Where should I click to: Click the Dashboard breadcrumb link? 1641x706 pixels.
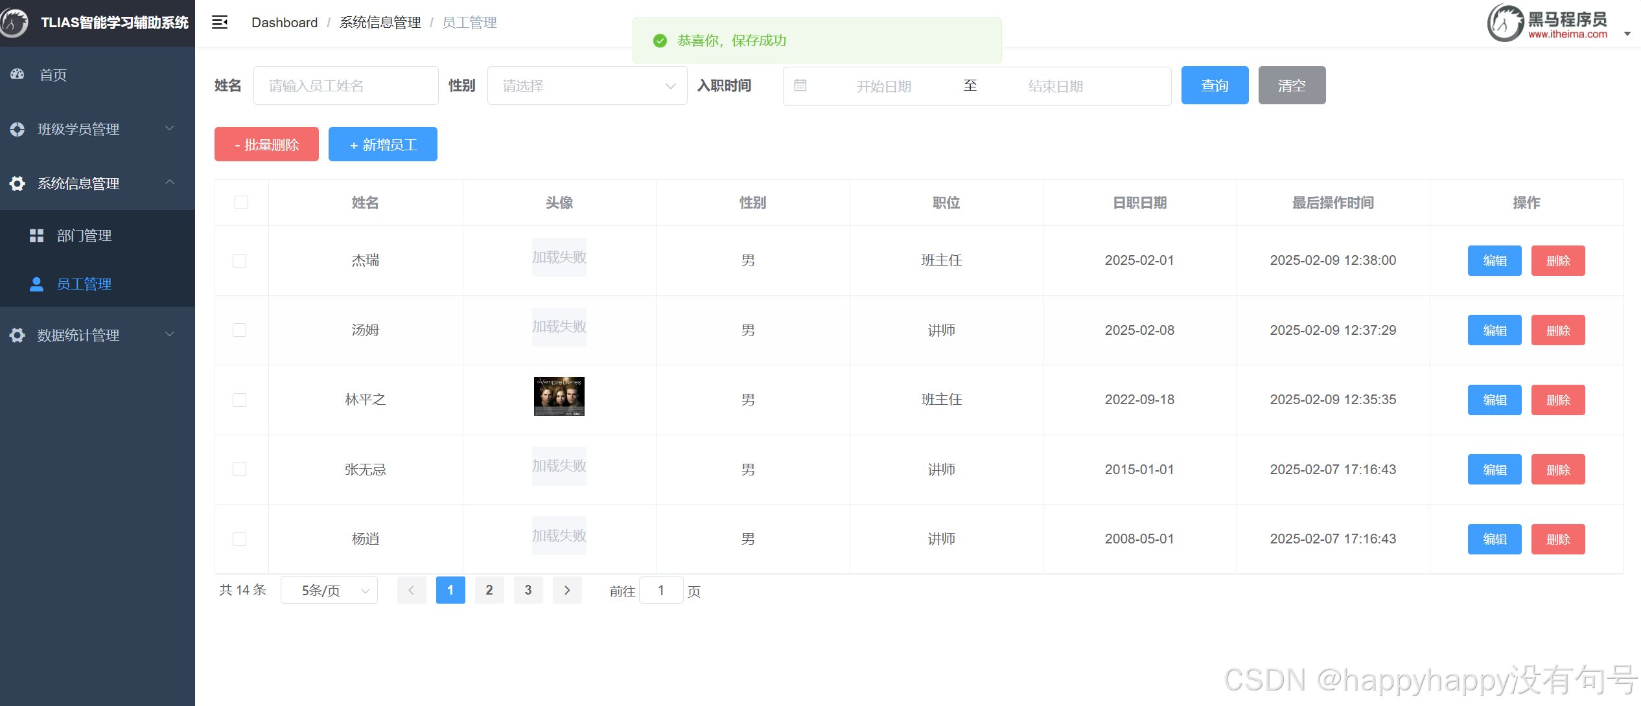(285, 23)
